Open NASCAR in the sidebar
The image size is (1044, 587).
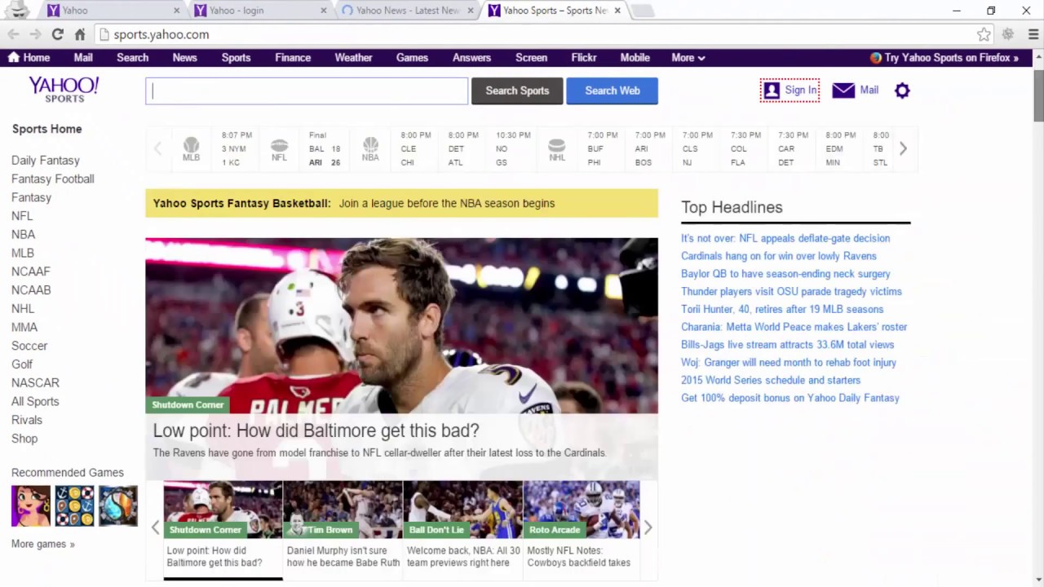click(x=35, y=383)
